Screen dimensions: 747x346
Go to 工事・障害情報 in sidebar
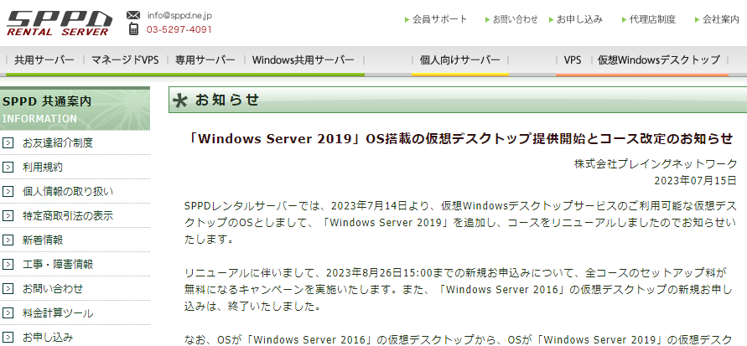58,264
